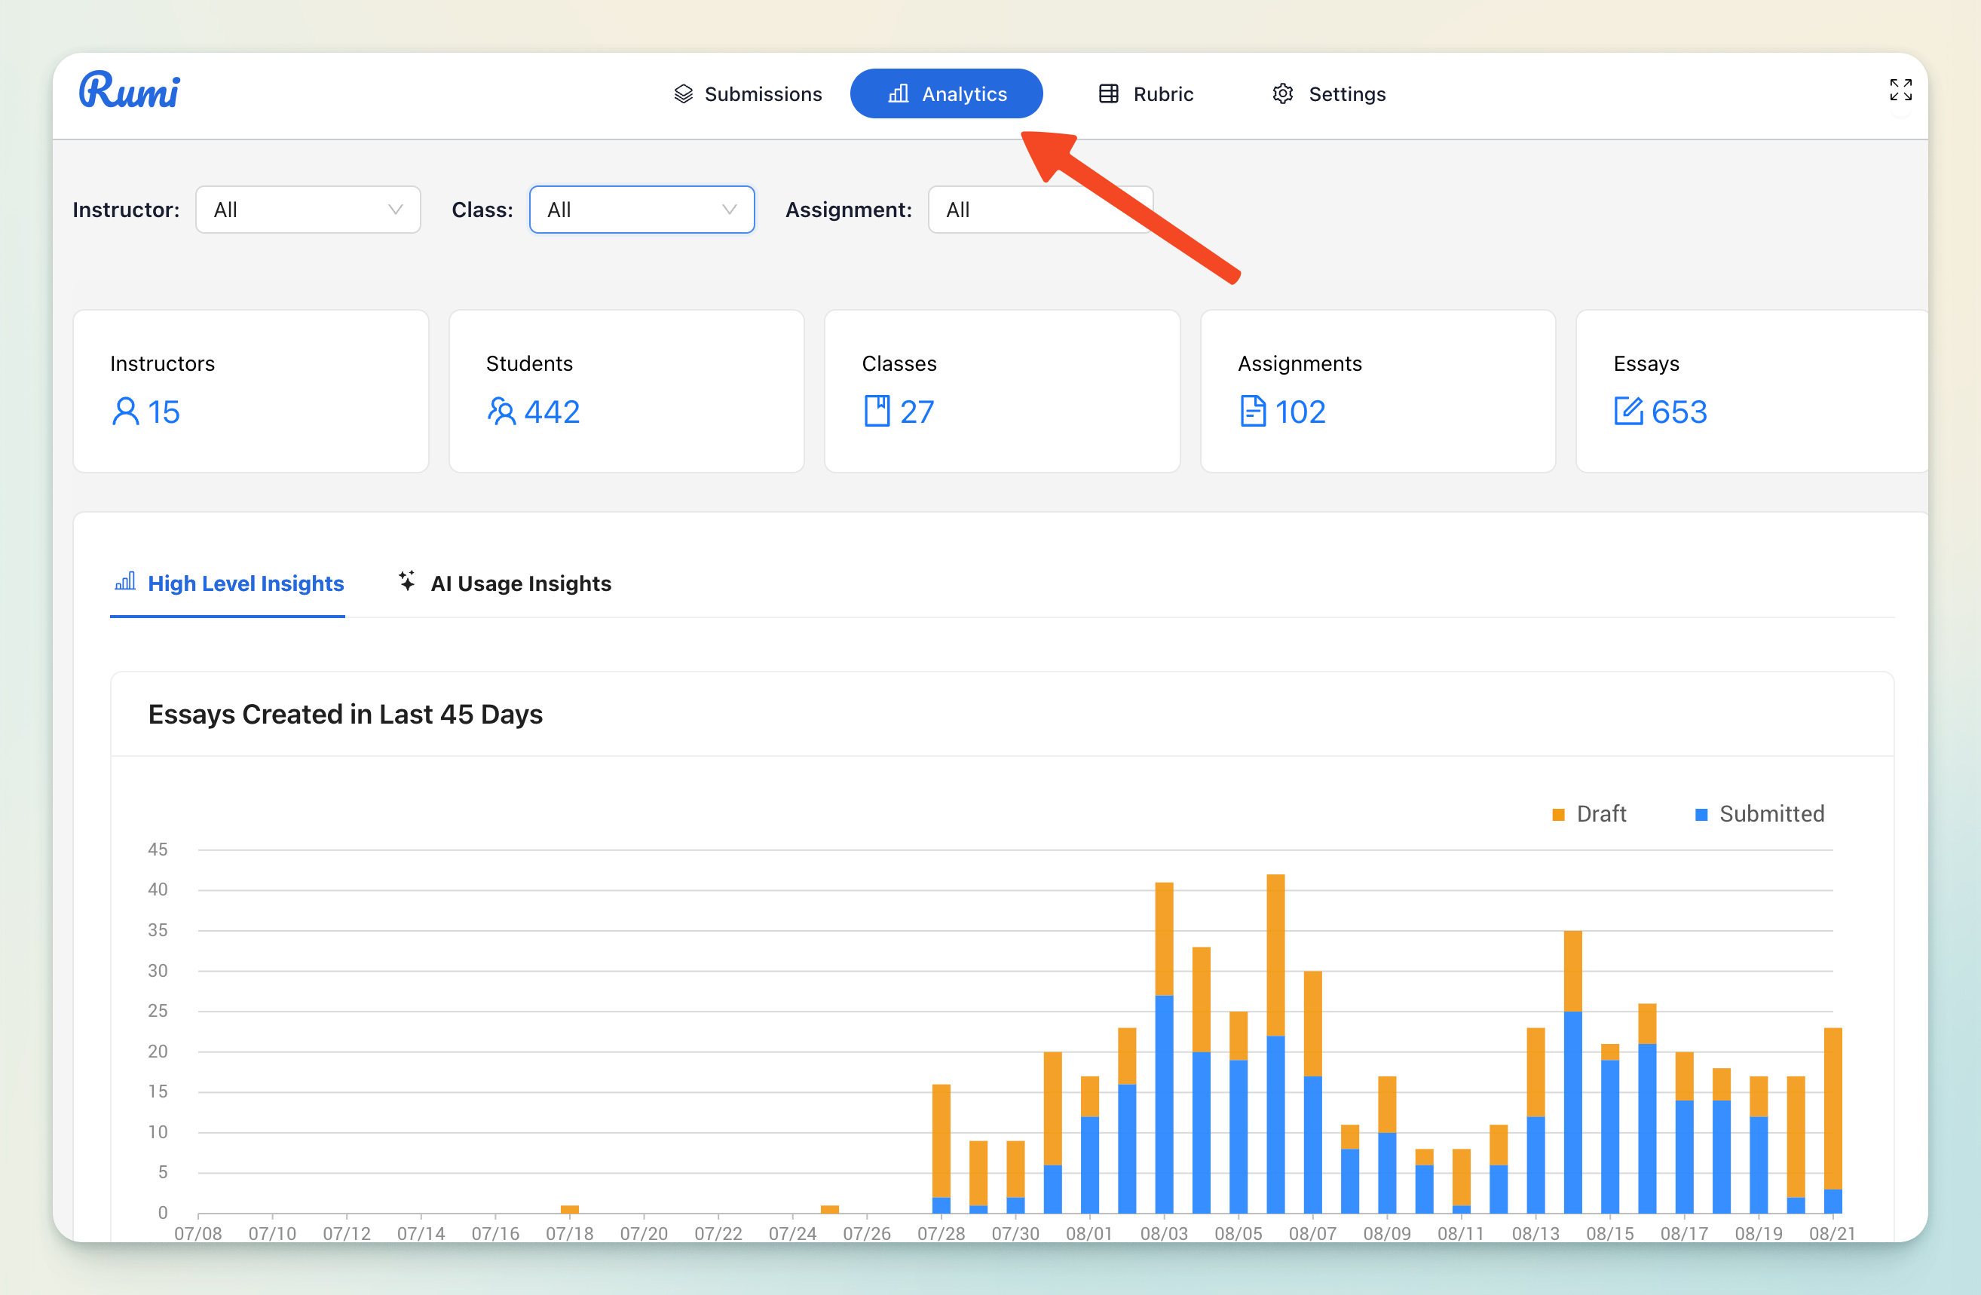Open the Instructor dropdown

click(308, 210)
